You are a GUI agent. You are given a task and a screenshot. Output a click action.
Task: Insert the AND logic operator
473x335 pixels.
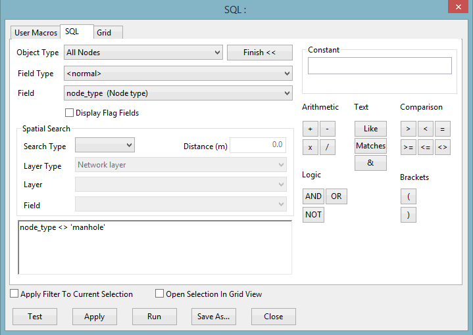pos(313,196)
